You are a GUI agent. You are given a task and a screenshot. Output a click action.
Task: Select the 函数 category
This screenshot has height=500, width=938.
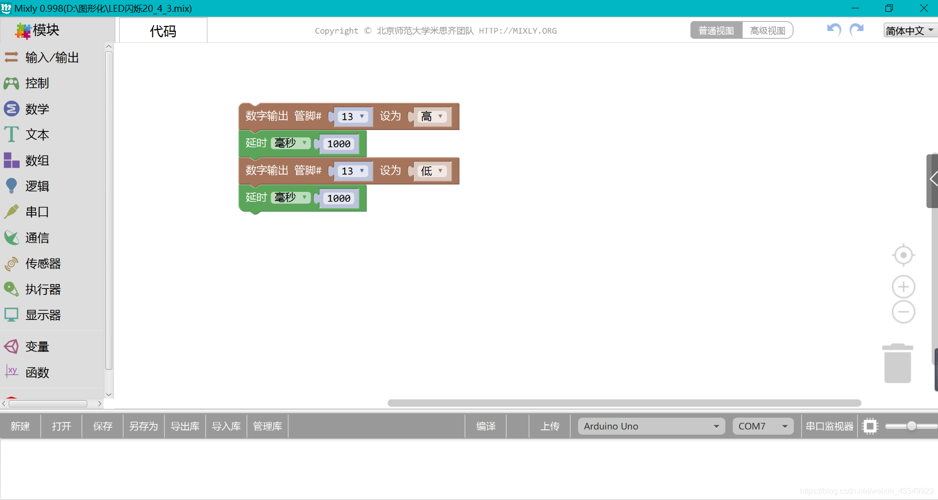[52, 372]
